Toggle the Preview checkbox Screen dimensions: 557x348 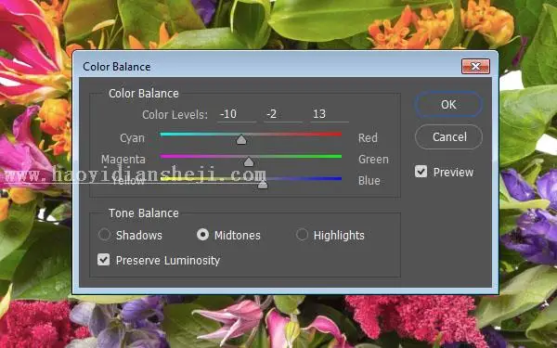point(421,172)
